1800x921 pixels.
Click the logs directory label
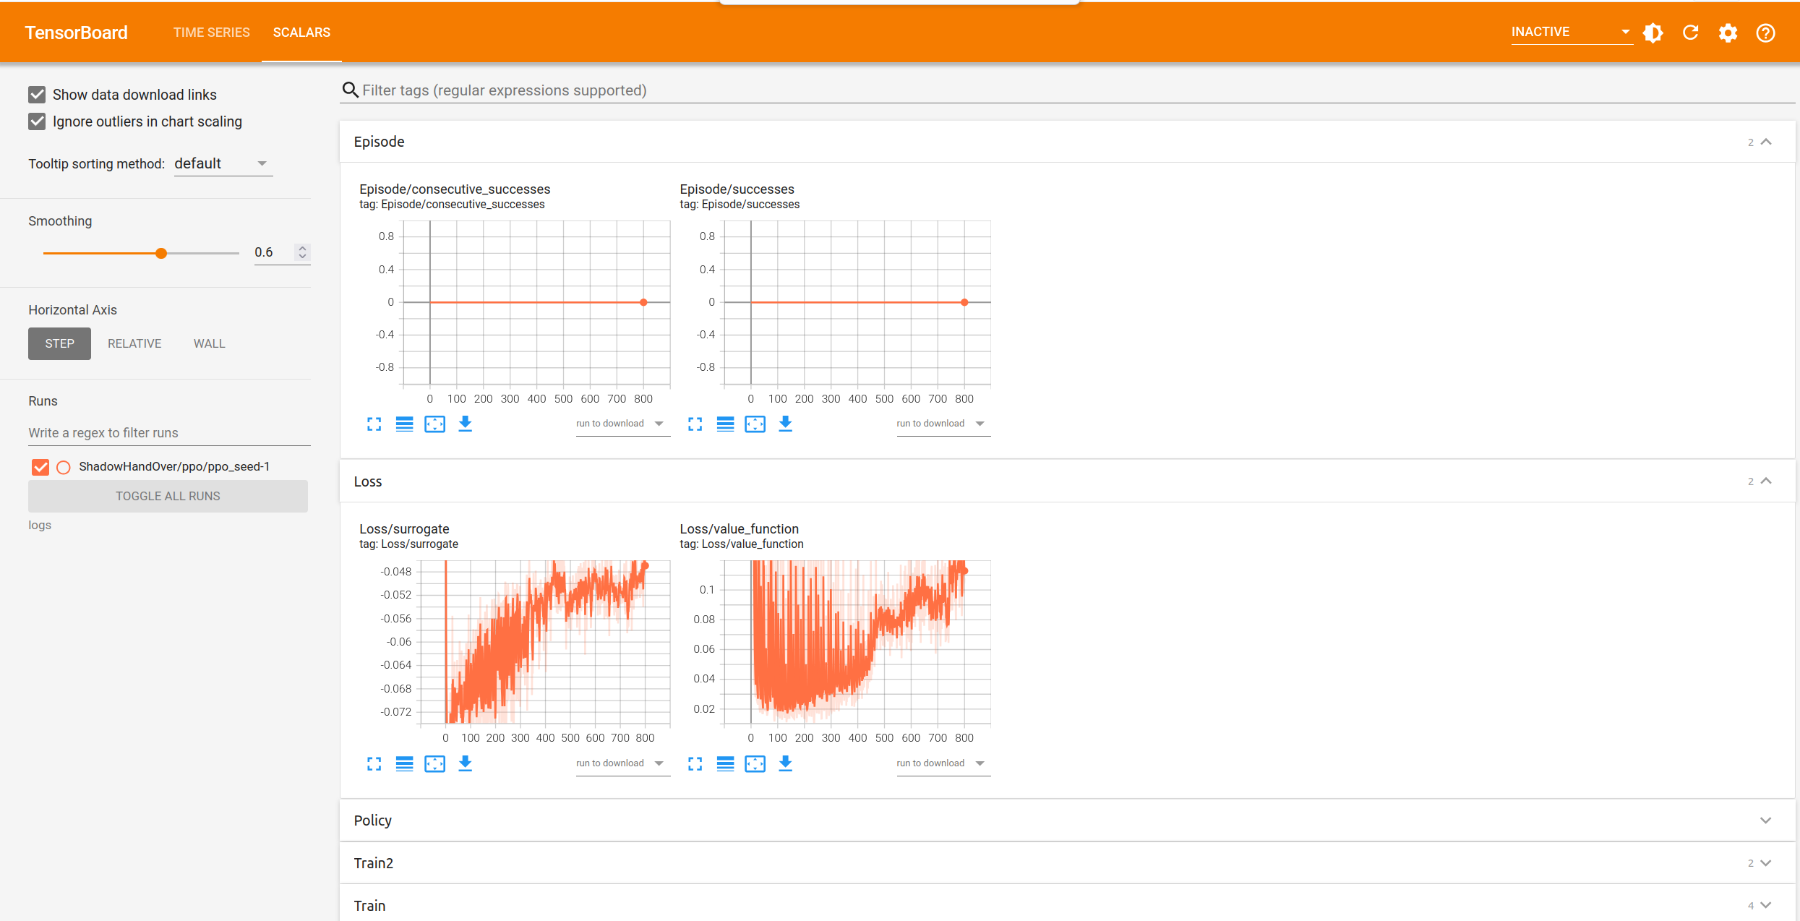(40, 525)
